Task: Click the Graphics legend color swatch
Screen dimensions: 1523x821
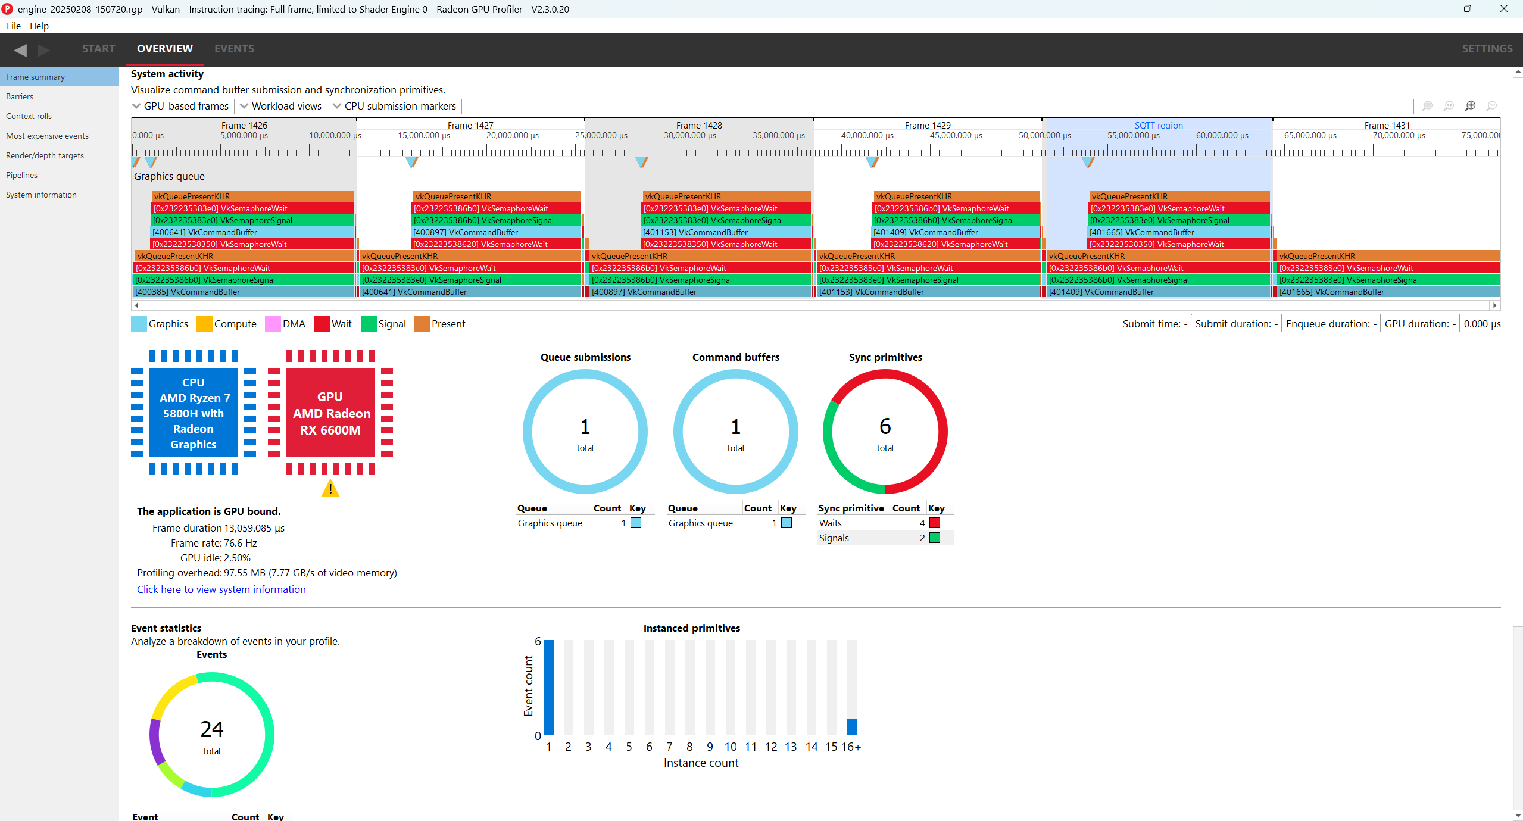Action: (x=139, y=324)
